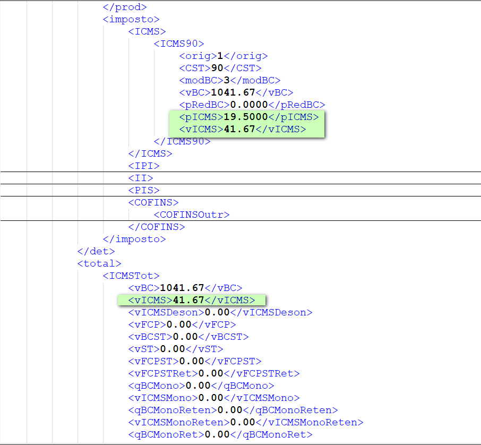Select the <qBCMonoRet>0.00 line
481x445 pixels.
(x=220, y=434)
